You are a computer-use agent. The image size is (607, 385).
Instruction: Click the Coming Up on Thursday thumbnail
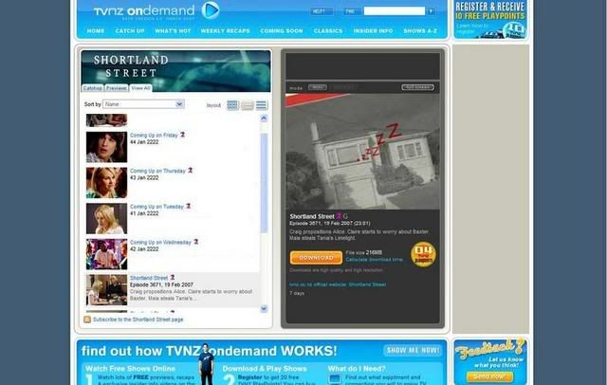[x=106, y=183]
